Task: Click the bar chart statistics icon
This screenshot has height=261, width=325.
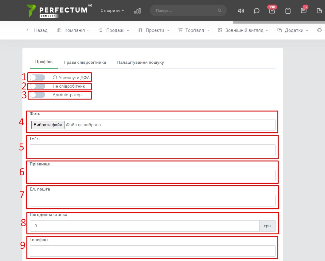Action: pos(137,11)
